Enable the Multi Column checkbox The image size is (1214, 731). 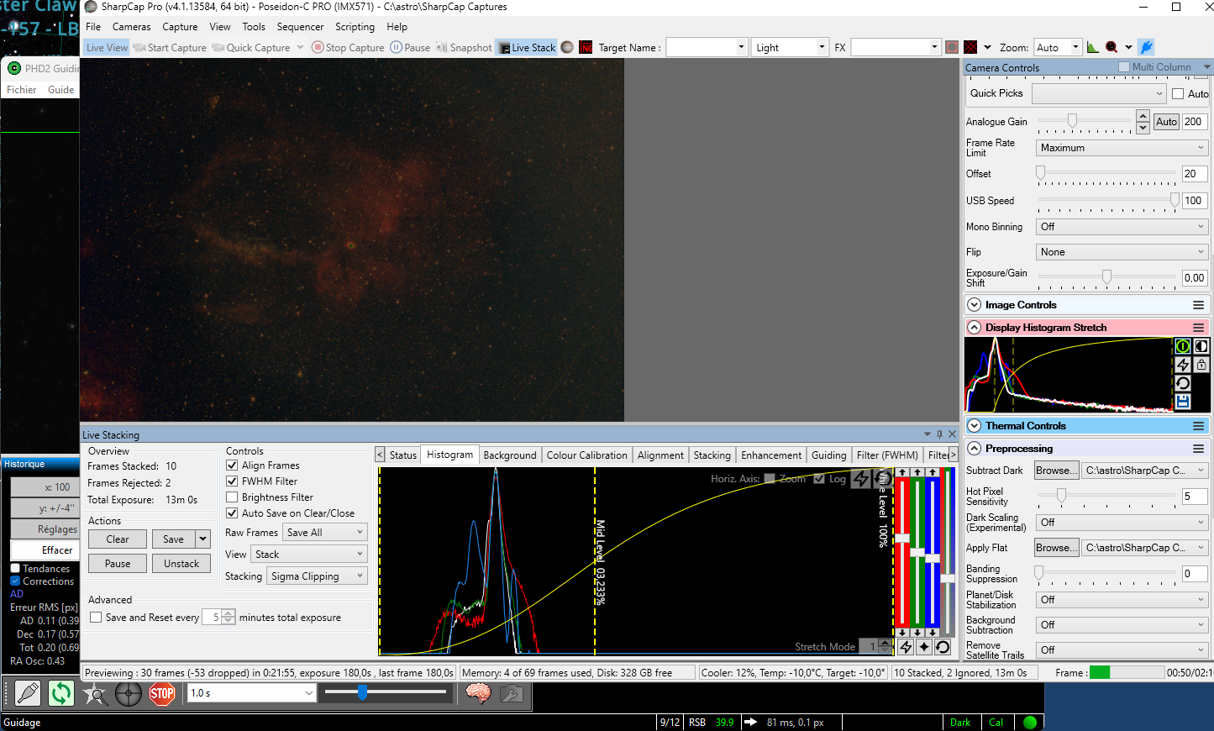coord(1124,67)
